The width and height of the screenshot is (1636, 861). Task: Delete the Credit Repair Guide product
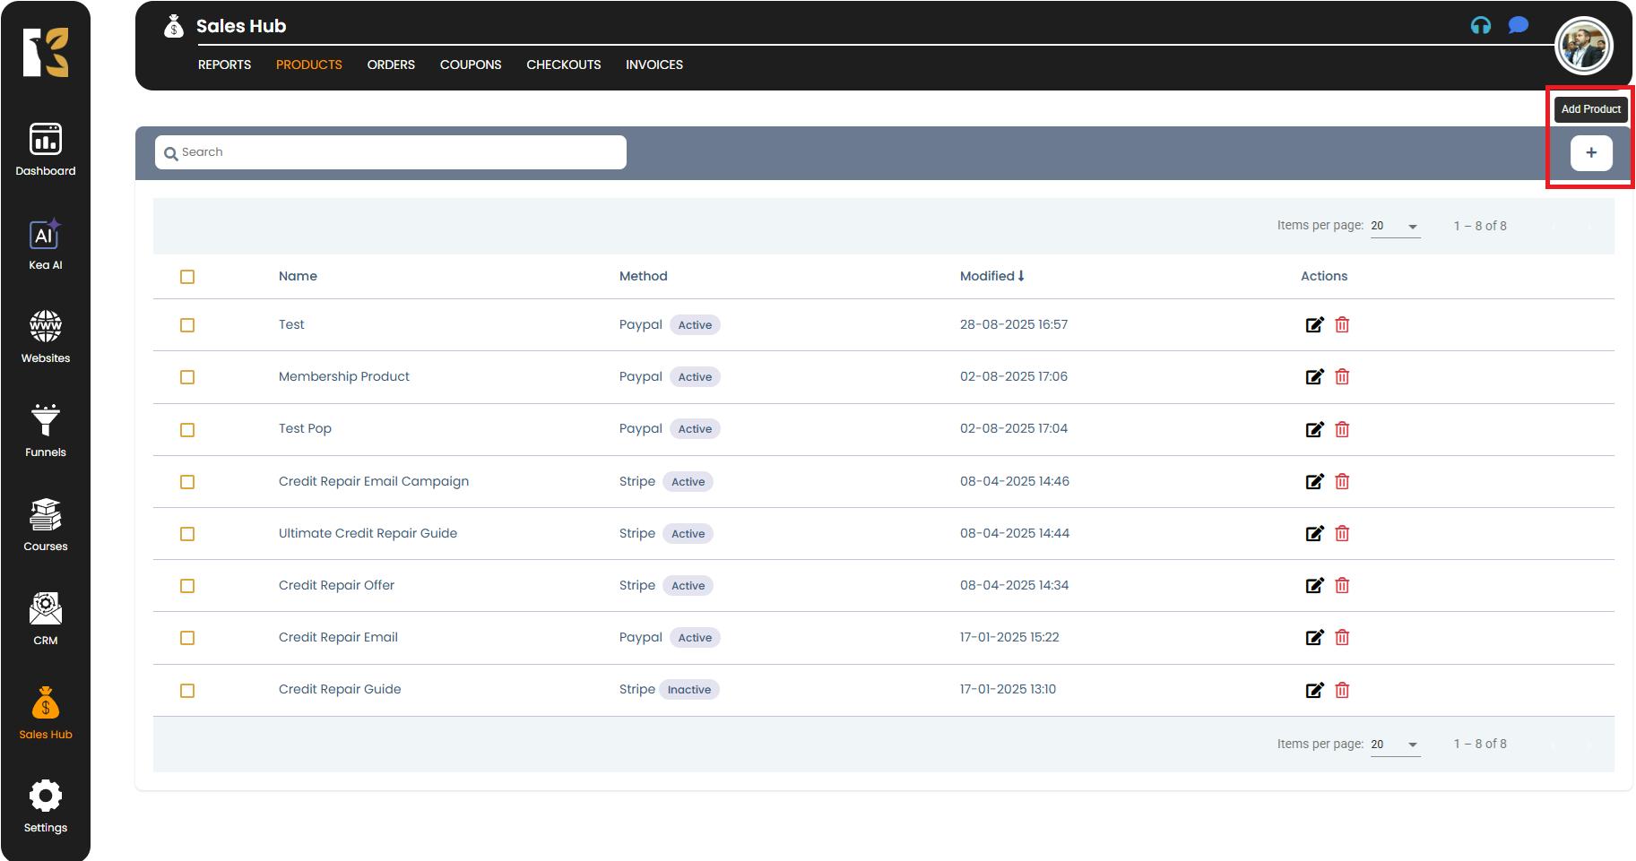[1342, 690]
